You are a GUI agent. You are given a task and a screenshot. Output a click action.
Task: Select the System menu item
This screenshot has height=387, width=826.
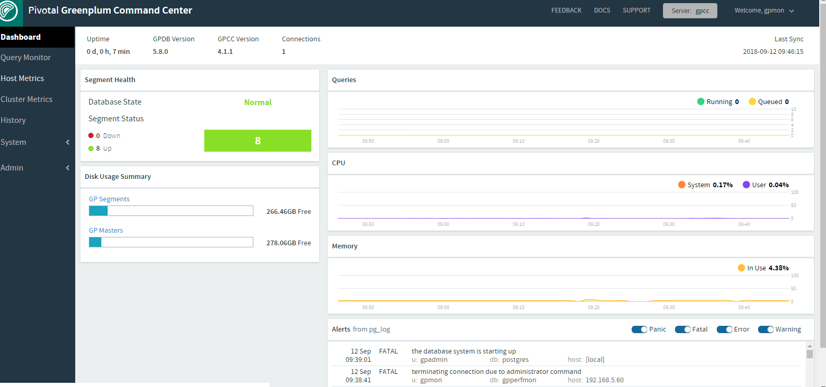coord(13,142)
